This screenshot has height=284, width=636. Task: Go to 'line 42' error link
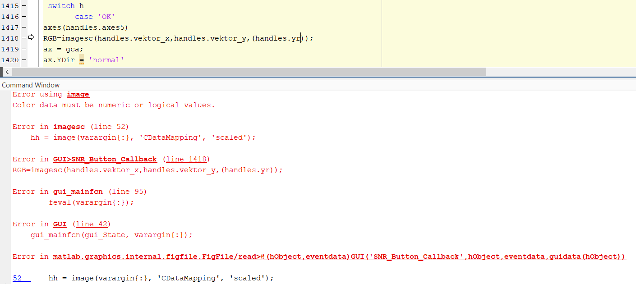(x=92, y=224)
